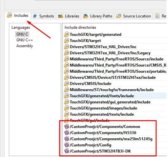Select TouchGFX/target/generated include path
The height and width of the screenshot is (157, 168).
pyautogui.click(x=95, y=34)
